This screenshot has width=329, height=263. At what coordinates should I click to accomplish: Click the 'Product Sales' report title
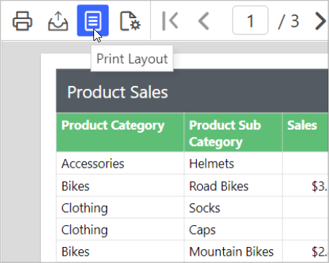coord(117,92)
